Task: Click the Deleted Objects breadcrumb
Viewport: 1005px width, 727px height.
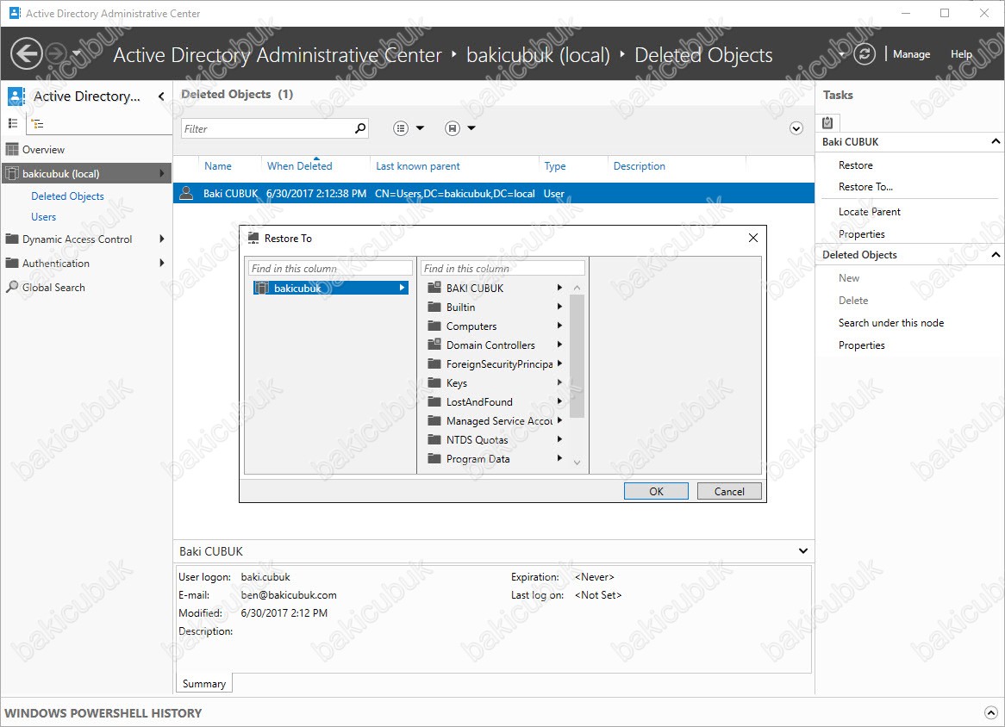Action: click(703, 55)
